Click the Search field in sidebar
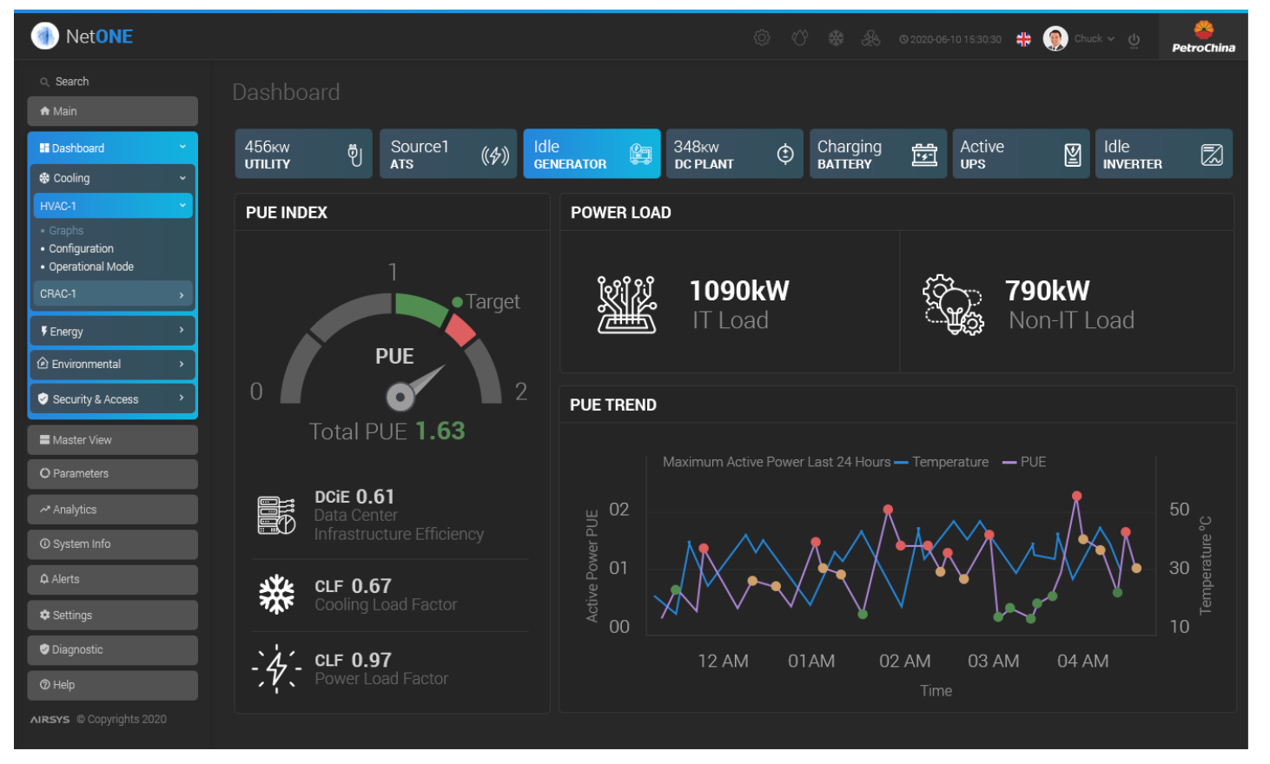This screenshot has height=764, width=1270. click(x=113, y=82)
